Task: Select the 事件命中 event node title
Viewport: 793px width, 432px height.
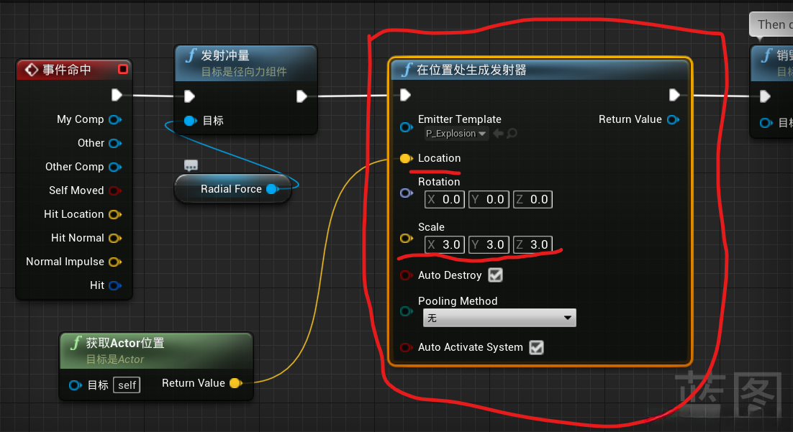Action: click(x=66, y=70)
